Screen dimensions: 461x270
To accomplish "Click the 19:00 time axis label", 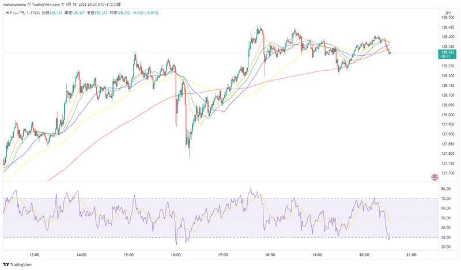I will 317,255.
